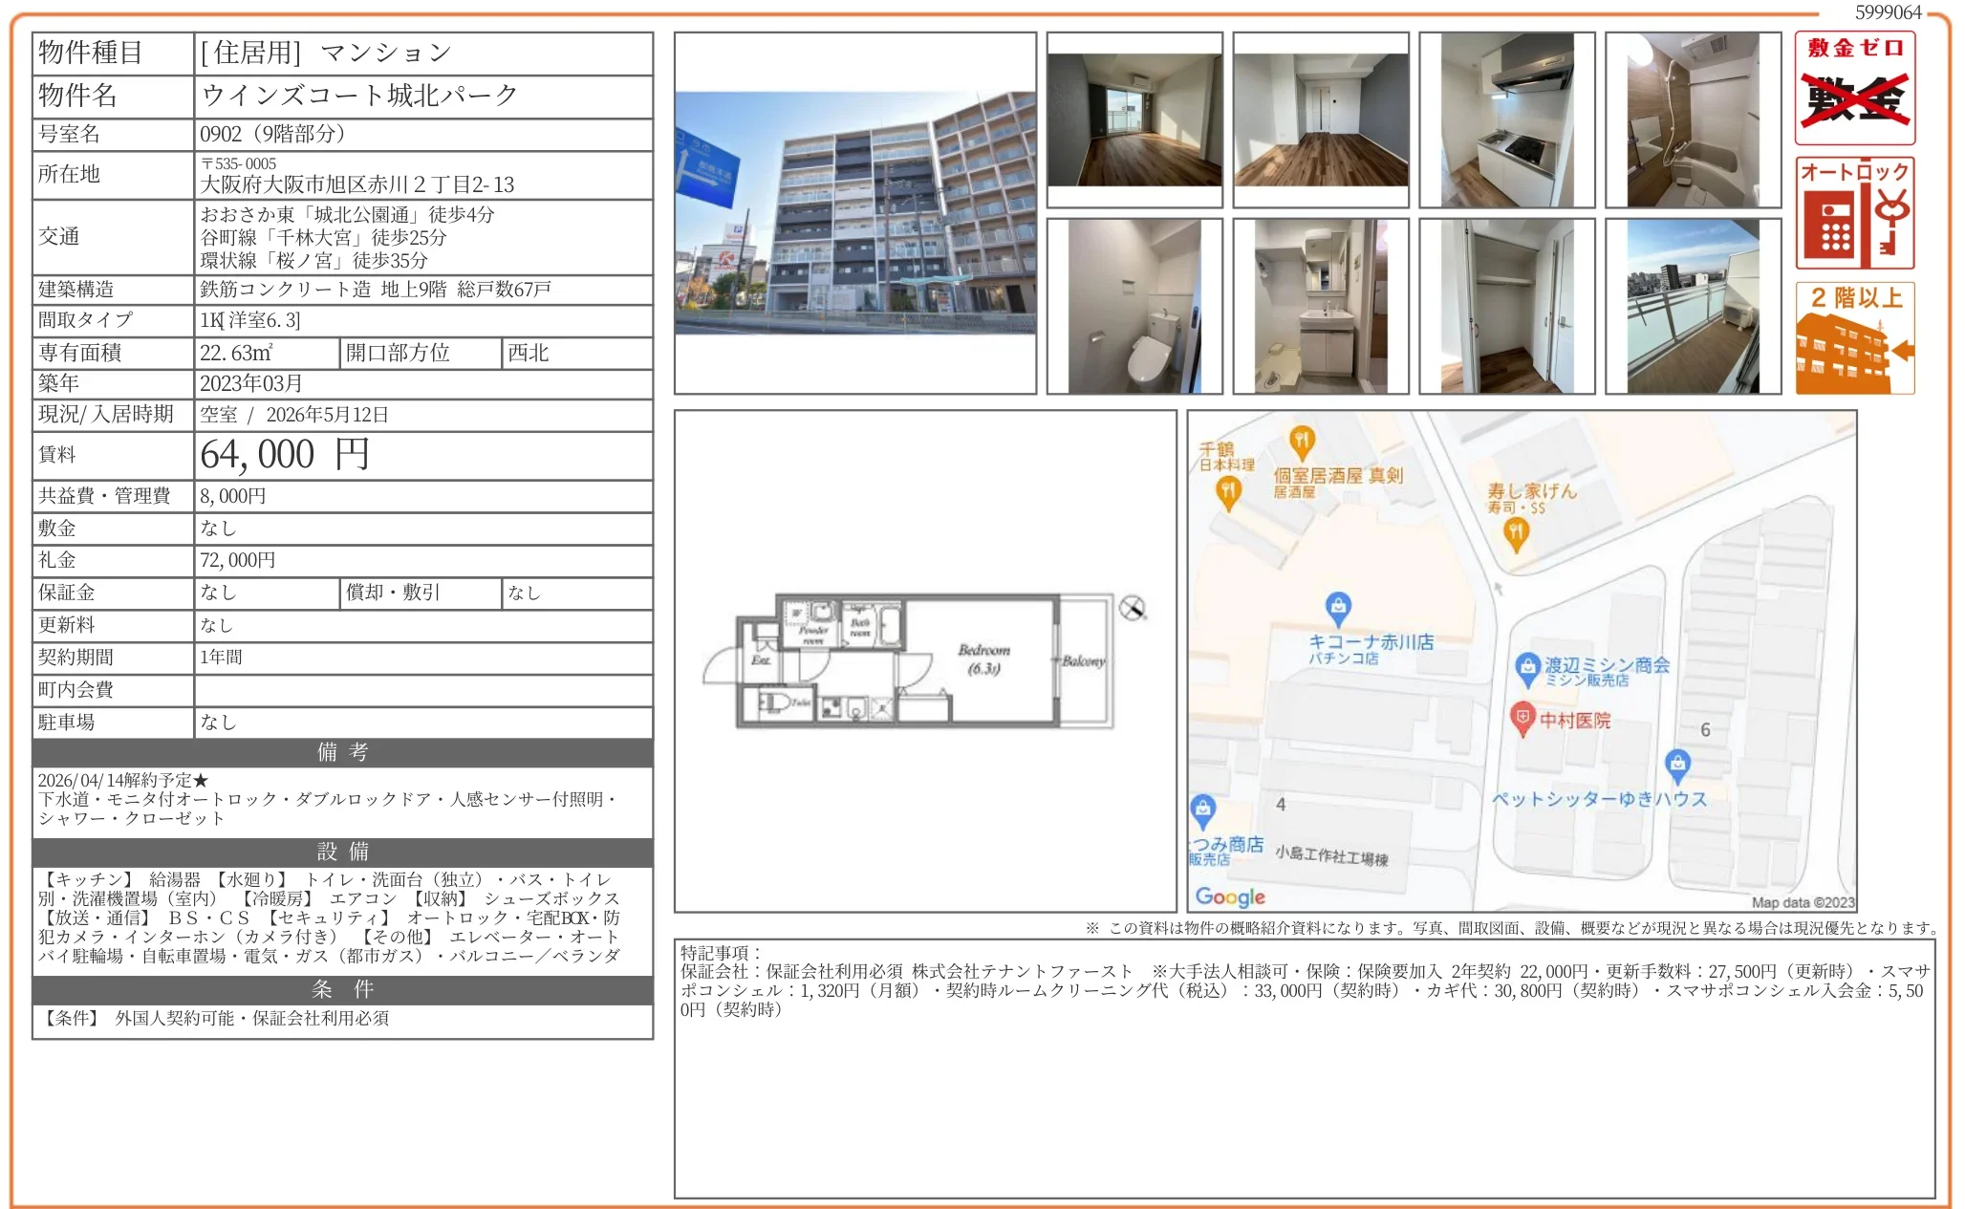Open the bathroom photo thumbnail
1965x1209 pixels.
(1693, 119)
